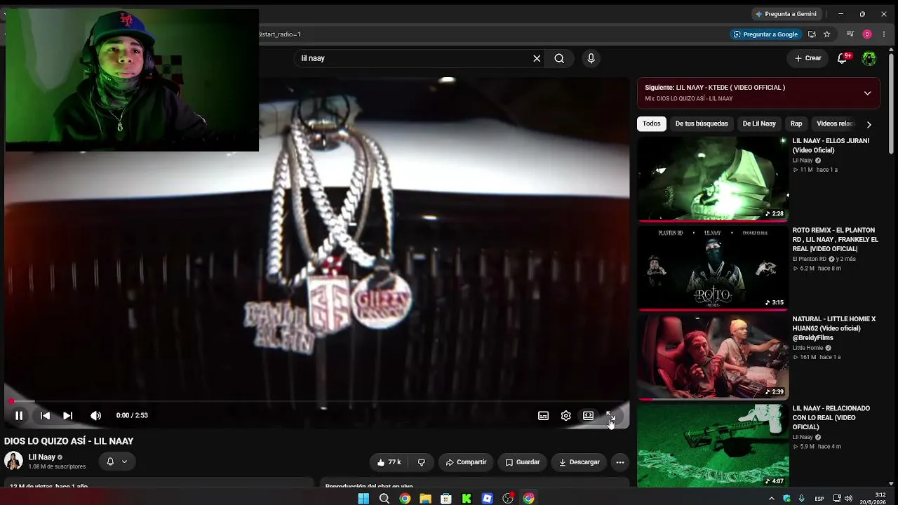The width and height of the screenshot is (898, 505).
Task: Click the Descargar download button
Action: pyautogui.click(x=579, y=462)
